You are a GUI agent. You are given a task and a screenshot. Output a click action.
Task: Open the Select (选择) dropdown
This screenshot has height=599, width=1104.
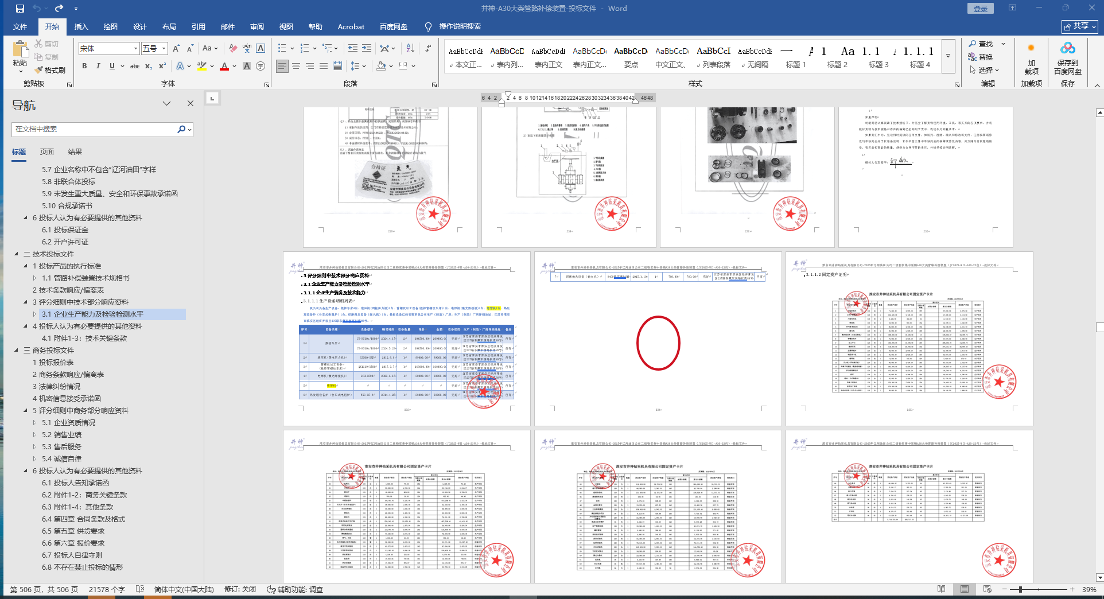[x=985, y=70]
